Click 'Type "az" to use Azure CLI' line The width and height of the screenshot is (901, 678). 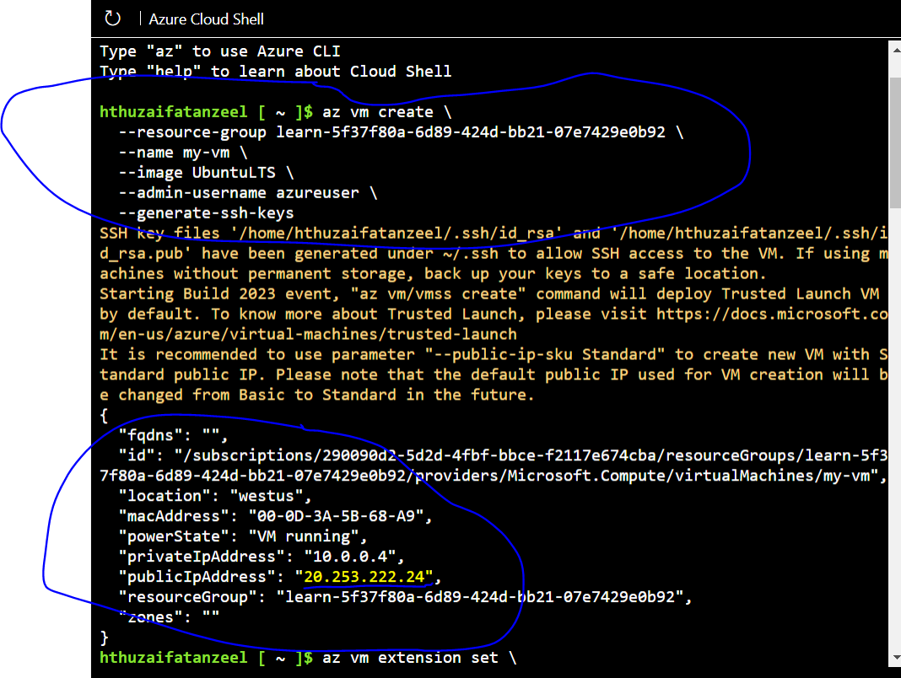tap(220, 51)
